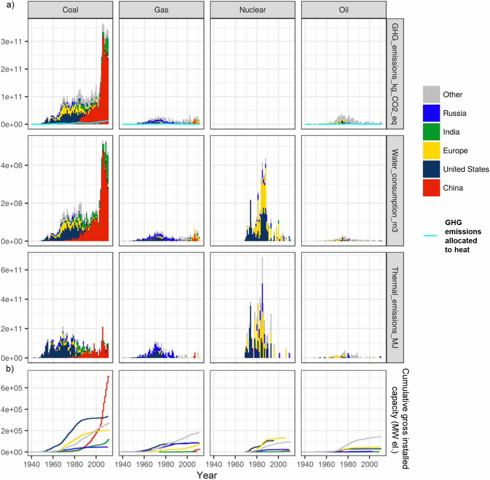The image size is (490, 480).
Task: Click the Thermal_emissions_MJ row strip
Action: click(395, 307)
